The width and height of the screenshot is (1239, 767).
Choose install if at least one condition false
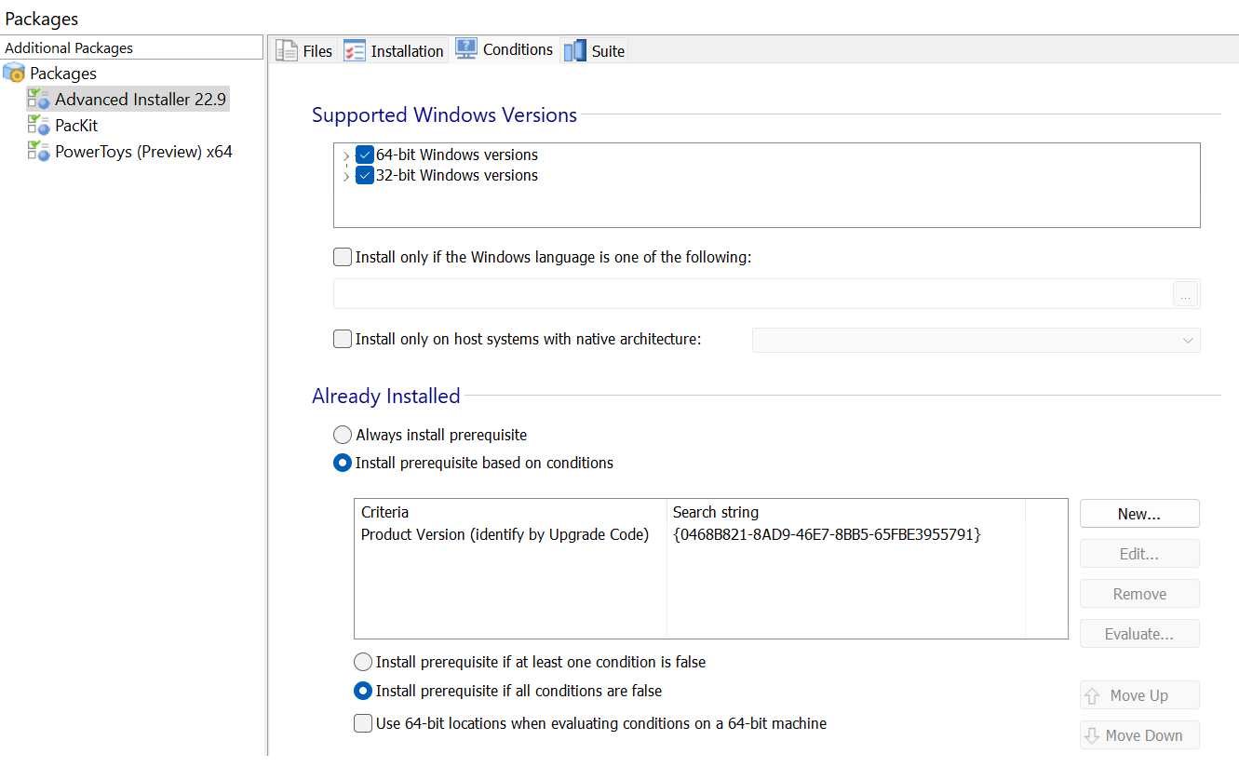click(363, 662)
